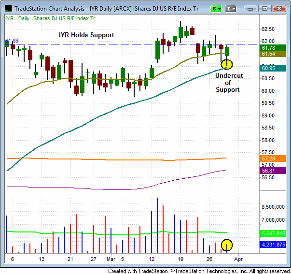Close the Chart Analysis window
This screenshot has height=274, width=291.
tap(279, 9)
